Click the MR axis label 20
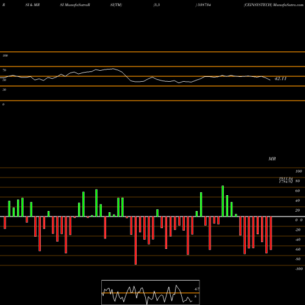 tap(298, 210)
